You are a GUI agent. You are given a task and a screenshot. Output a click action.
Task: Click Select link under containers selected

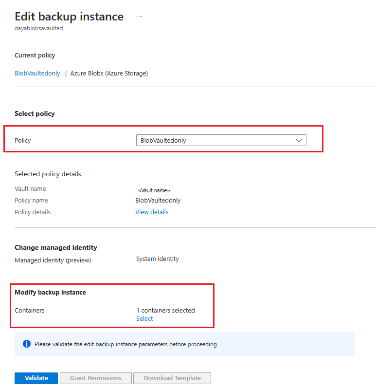(x=144, y=319)
